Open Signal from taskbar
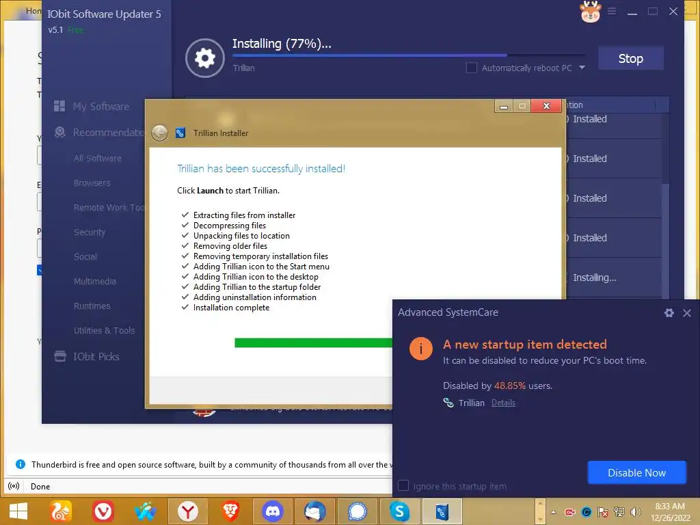Viewport: 700px width, 525px height. coord(357,511)
